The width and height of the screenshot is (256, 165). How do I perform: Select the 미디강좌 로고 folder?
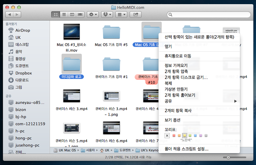pyautogui.click(x=72, y=64)
